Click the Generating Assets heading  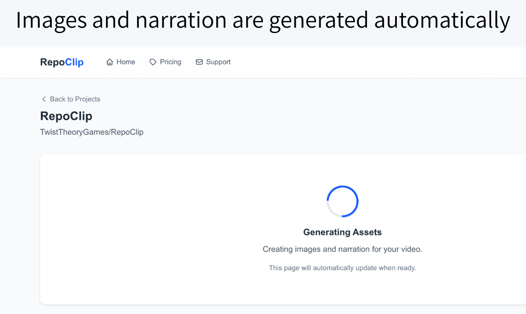click(x=343, y=232)
